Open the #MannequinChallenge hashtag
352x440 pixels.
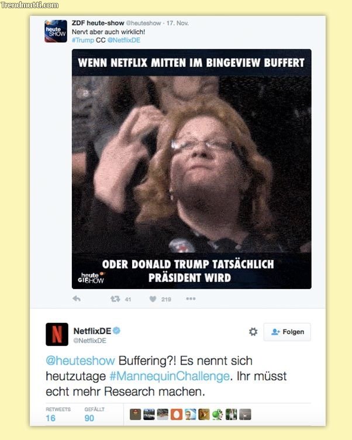170,376
